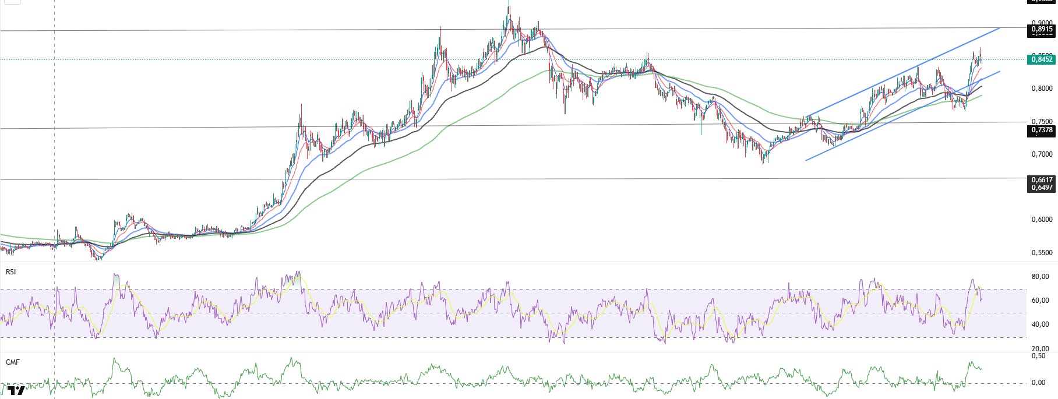The height and width of the screenshot is (399, 1058).
Task: Select the CMF indicator label
Action: click(x=12, y=362)
